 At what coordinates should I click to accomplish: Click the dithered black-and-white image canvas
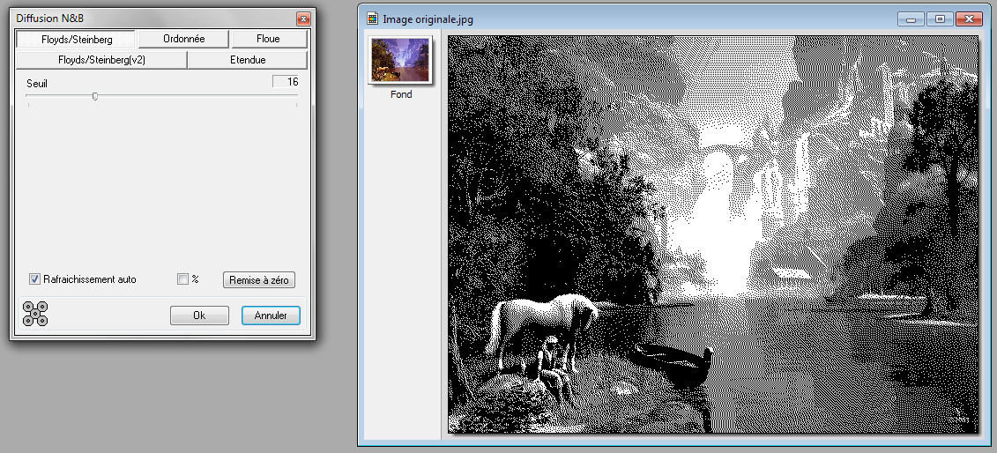click(713, 234)
